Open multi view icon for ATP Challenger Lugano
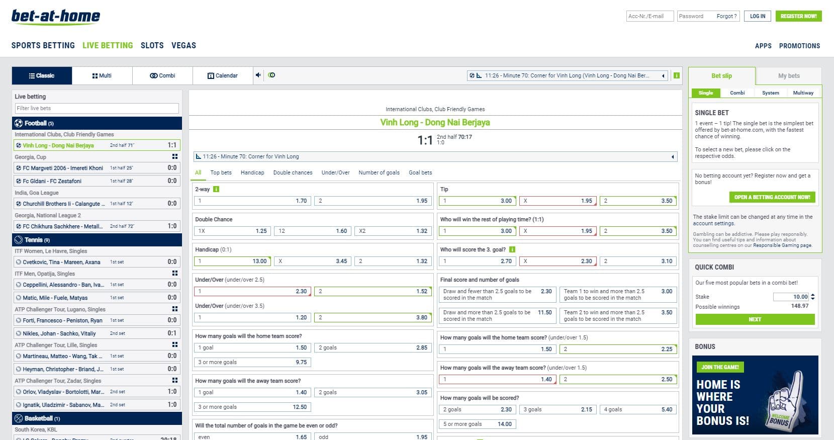This screenshot has height=440, width=834. coord(175,309)
